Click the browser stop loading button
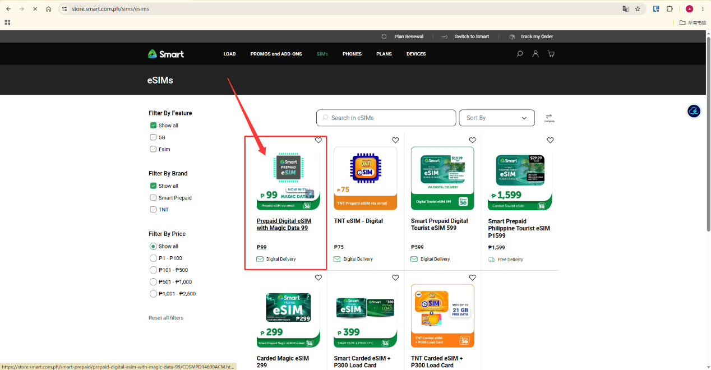The width and height of the screenshot is (711, 370). (35, 9)
